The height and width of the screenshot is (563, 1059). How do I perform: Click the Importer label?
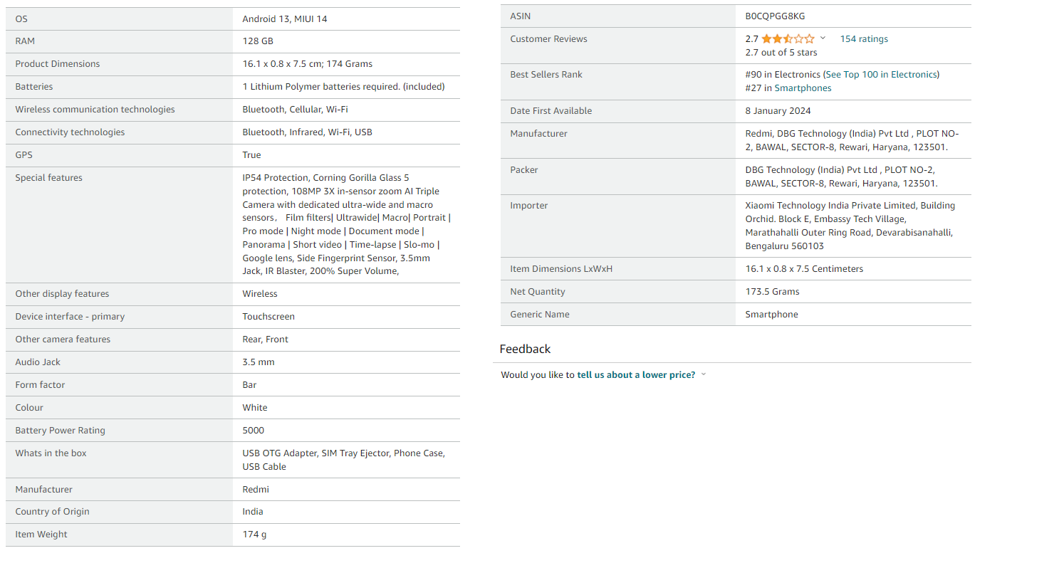click(x=528, y=206)
